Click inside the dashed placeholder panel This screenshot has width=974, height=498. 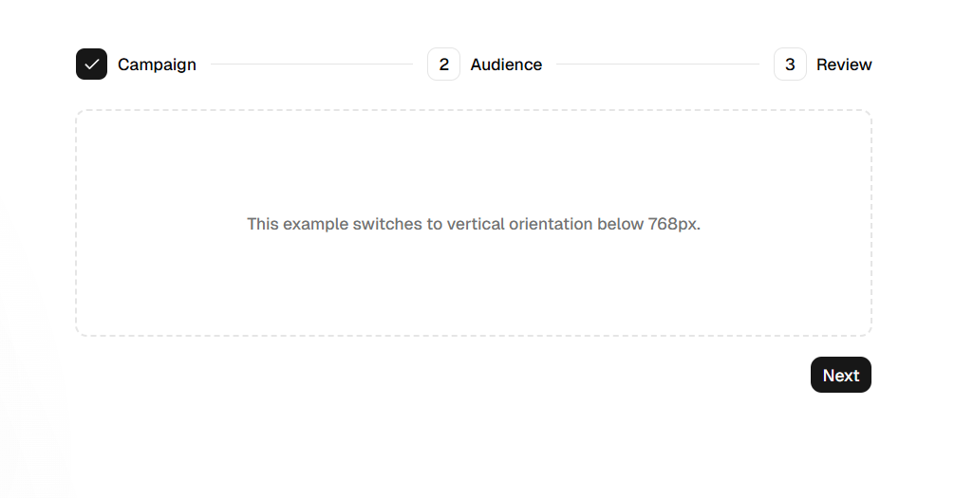click(474, 223)
